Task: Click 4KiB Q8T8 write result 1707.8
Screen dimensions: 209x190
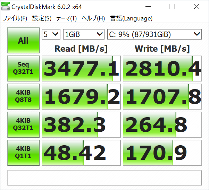Action: [162, 96]
